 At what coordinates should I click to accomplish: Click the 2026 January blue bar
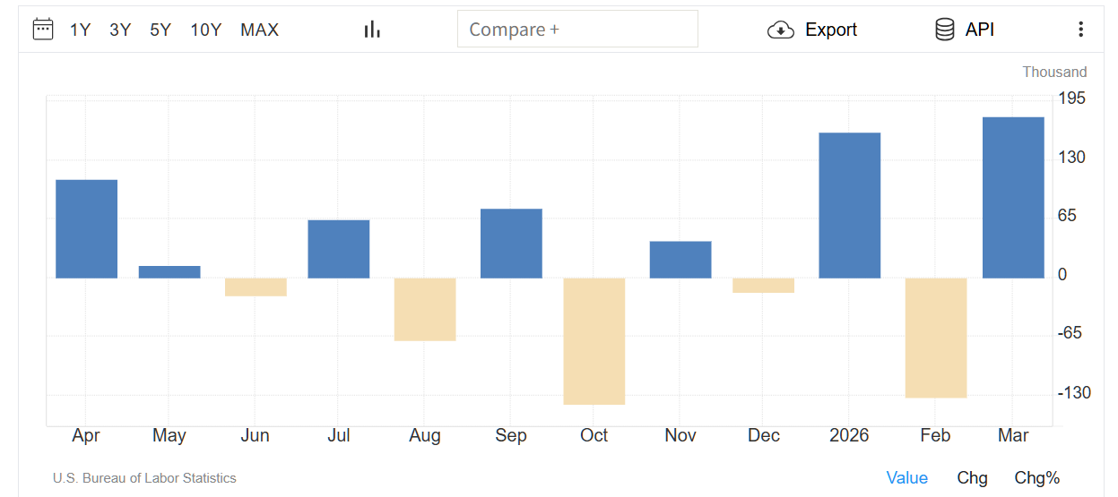point(849,205)
